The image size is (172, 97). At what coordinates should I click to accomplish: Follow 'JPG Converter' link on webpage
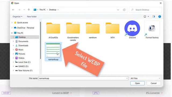pos(153,93)
